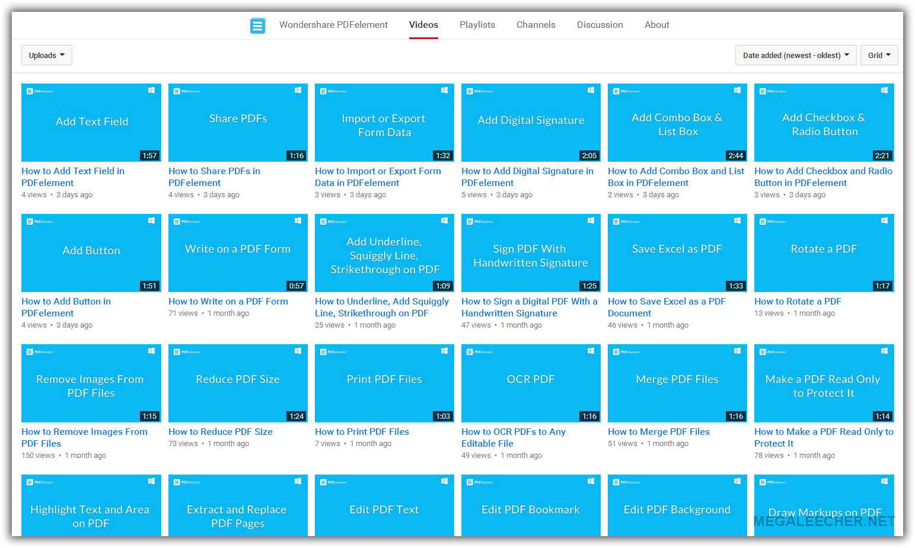Viewport: 915px width, 548px height.
Task: Open the Write on a PDF Form thumbnail
Action: click(238, 253)
